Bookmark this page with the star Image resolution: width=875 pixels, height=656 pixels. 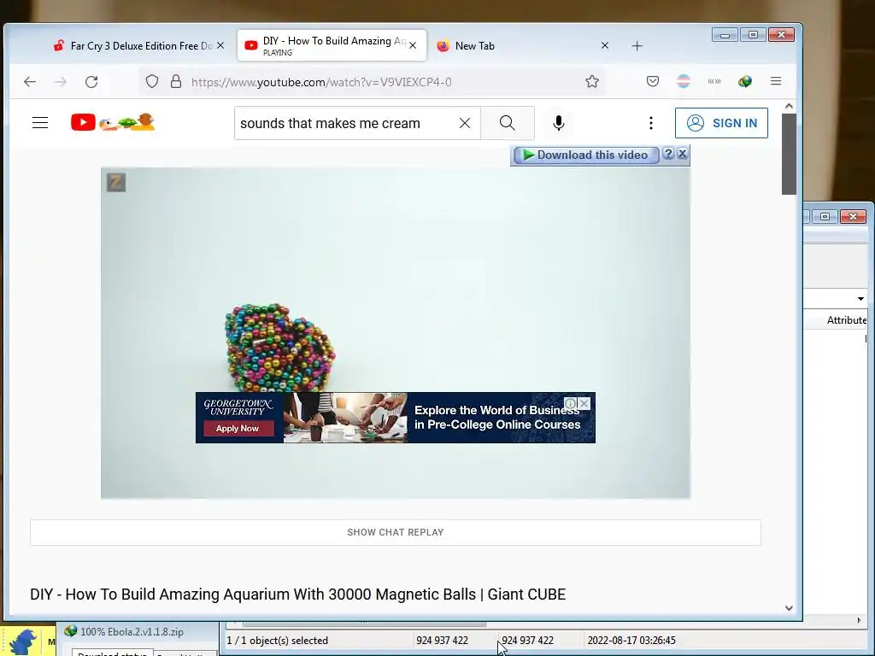pyautogui.click(x=592, y=81)
